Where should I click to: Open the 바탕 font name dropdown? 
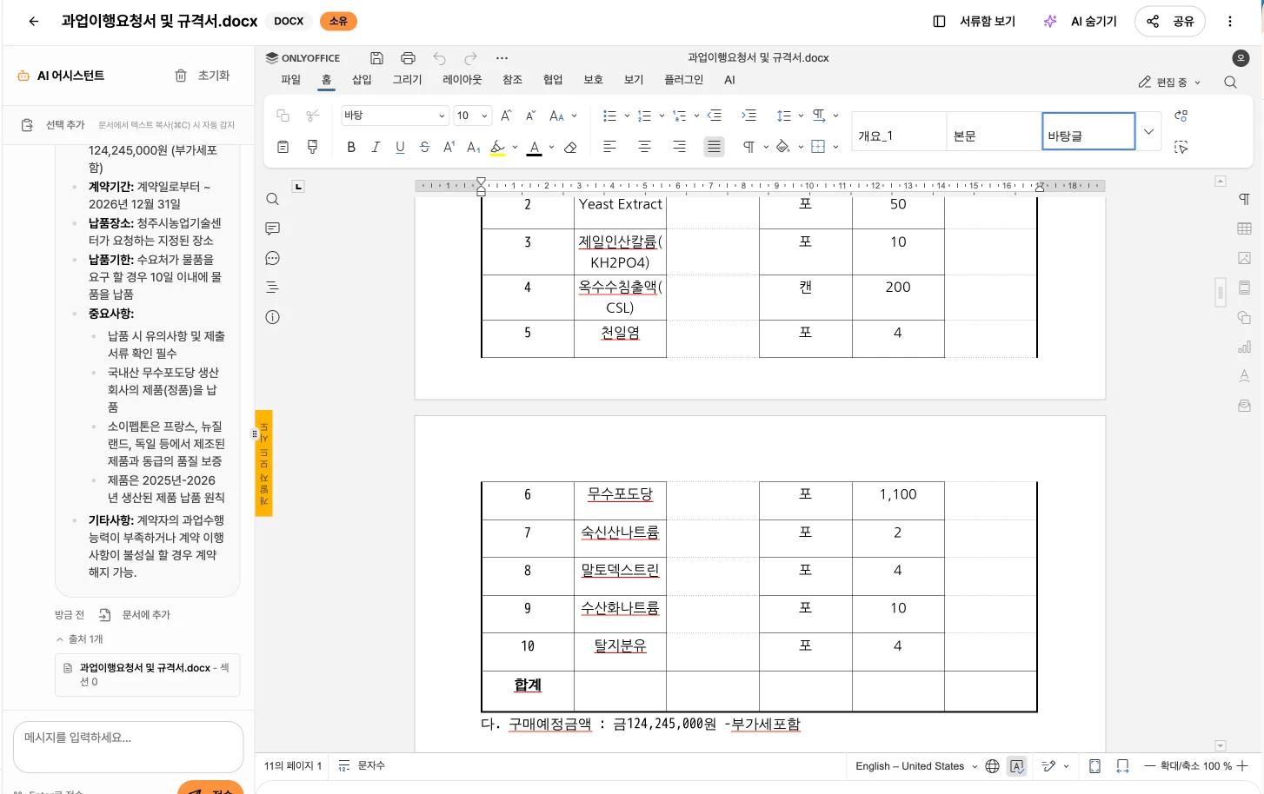coord(394,116)
